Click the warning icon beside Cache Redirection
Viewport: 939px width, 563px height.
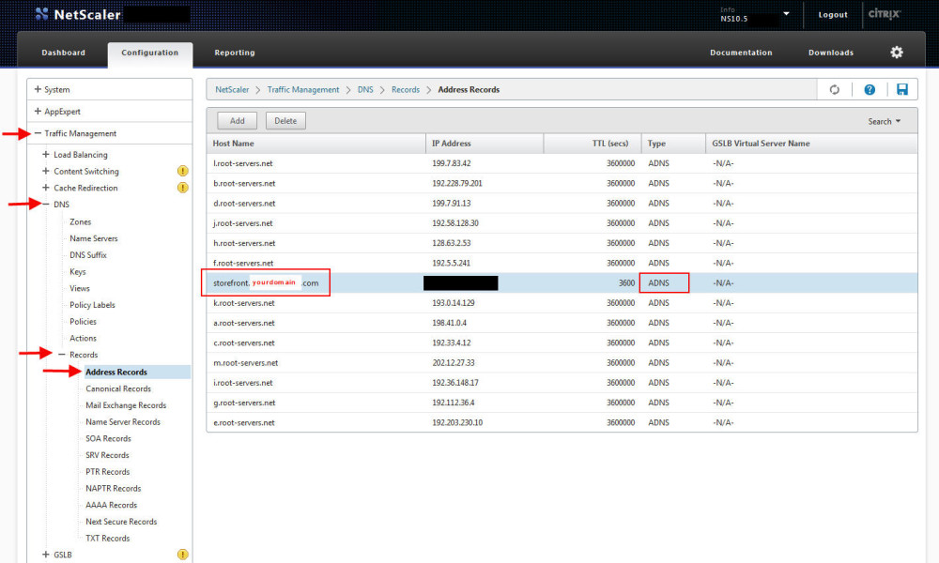181,188
